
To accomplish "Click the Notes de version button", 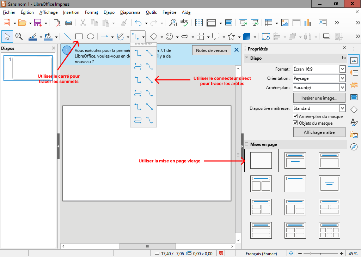I will [x=212, y=50].
